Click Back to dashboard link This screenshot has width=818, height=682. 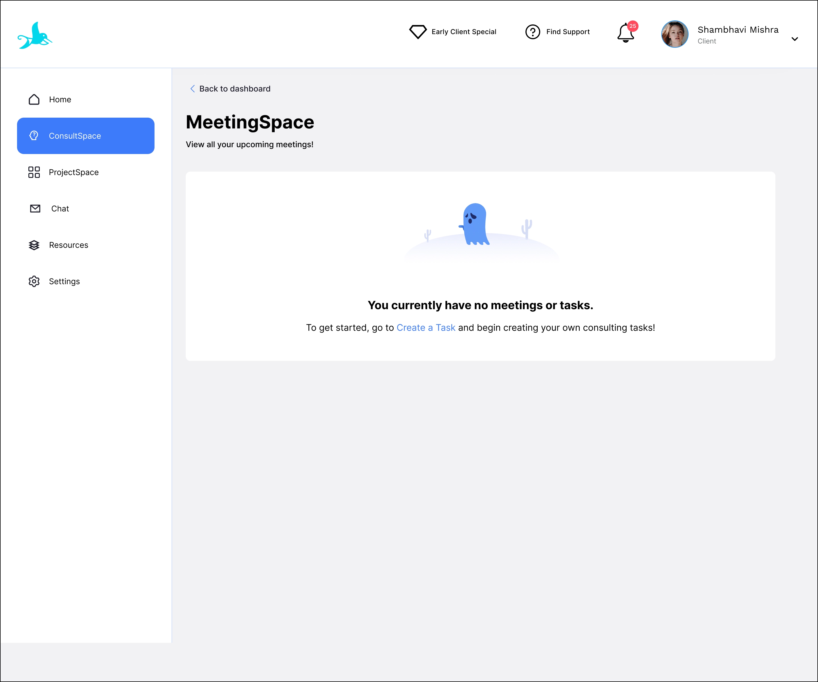235,89
